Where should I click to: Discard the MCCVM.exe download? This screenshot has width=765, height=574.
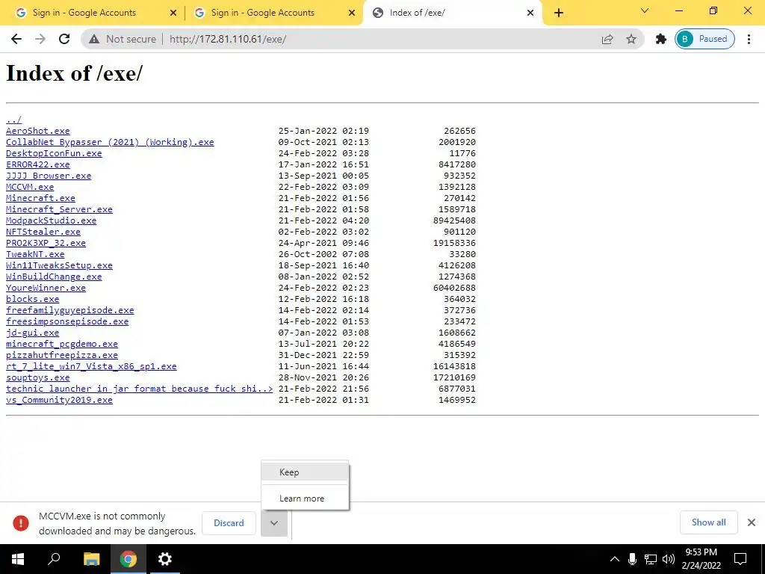229,522
